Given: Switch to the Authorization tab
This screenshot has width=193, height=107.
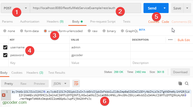Looking at the screenshot, I should pos(30,22).
